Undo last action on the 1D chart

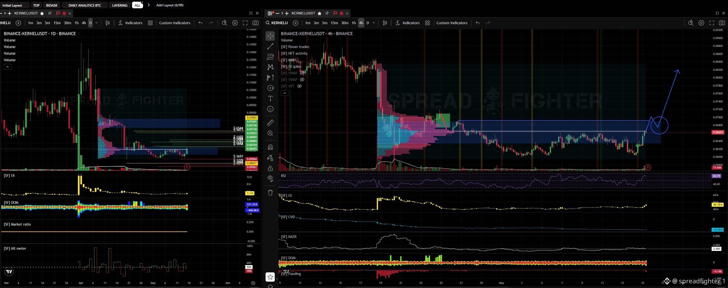point(200,23)
